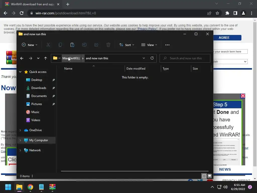Click the Paste clipboard icon
257x193 pixels.
click(x=72, y=45)
